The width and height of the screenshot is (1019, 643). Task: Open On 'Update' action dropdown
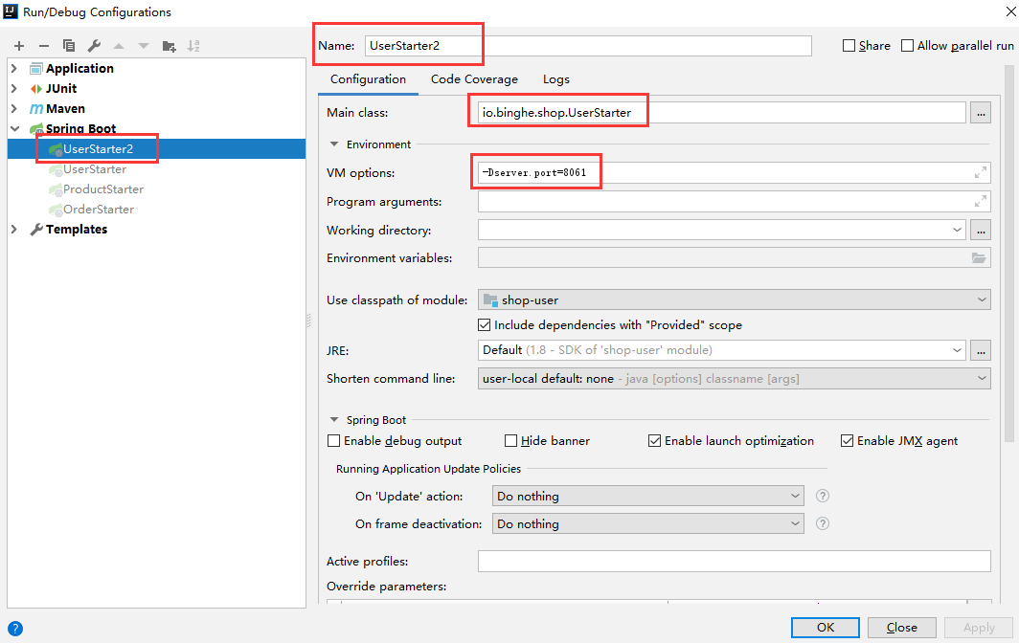[648, 497]
